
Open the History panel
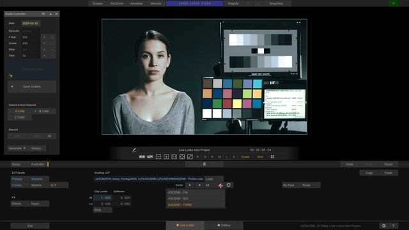click(x=36, y=148)
